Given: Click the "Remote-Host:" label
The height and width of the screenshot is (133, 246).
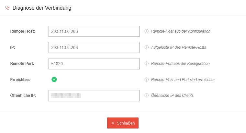Looking at the screenshot, I should point(23,31).
